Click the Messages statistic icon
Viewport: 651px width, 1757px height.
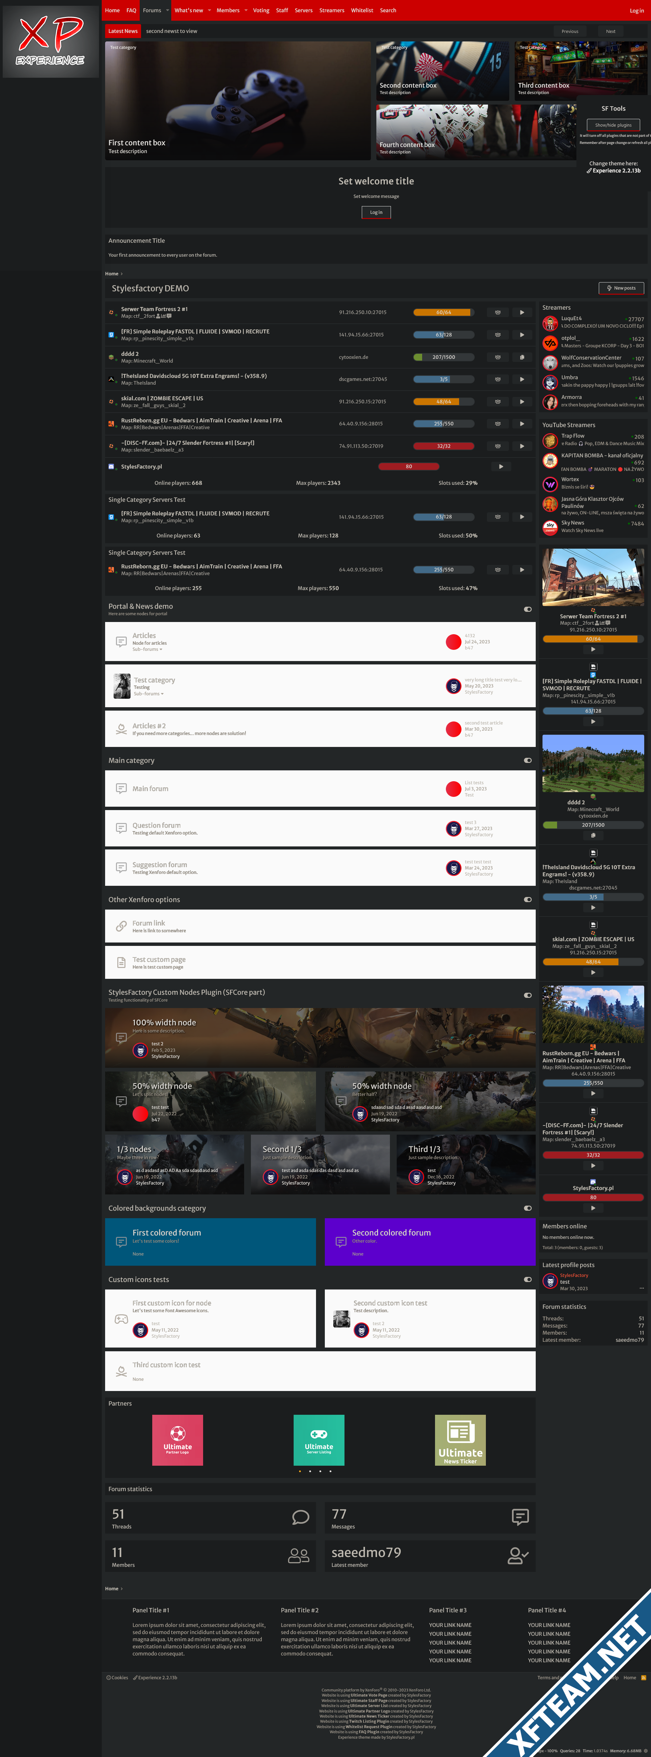(520, 1517)
